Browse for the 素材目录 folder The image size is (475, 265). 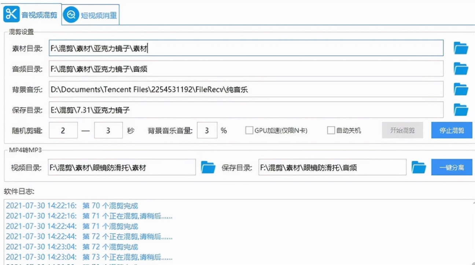pyautogui.click(x=460, y=48)
